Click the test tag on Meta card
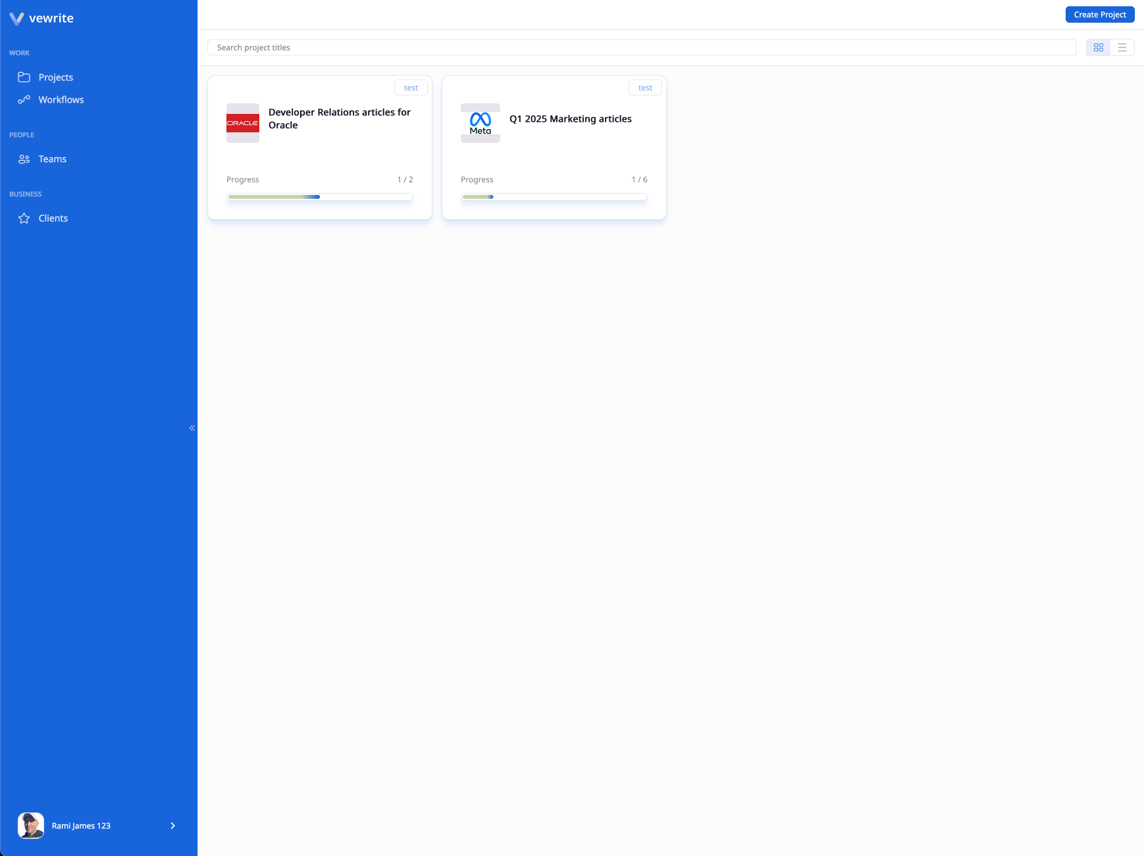This screenshot has width=1144, height=856. pyautogui.click(x=645, y=88)
